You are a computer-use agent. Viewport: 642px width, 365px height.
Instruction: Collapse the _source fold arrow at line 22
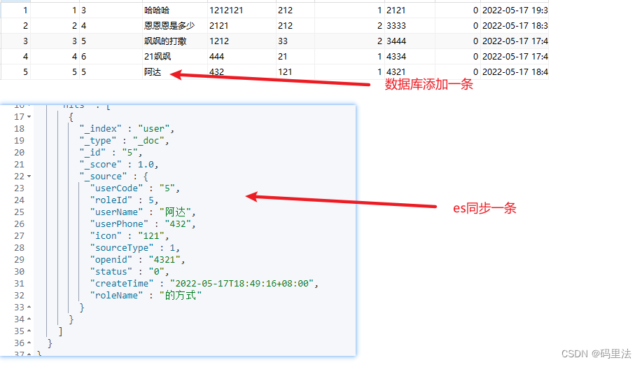click(x=29, y=176)
